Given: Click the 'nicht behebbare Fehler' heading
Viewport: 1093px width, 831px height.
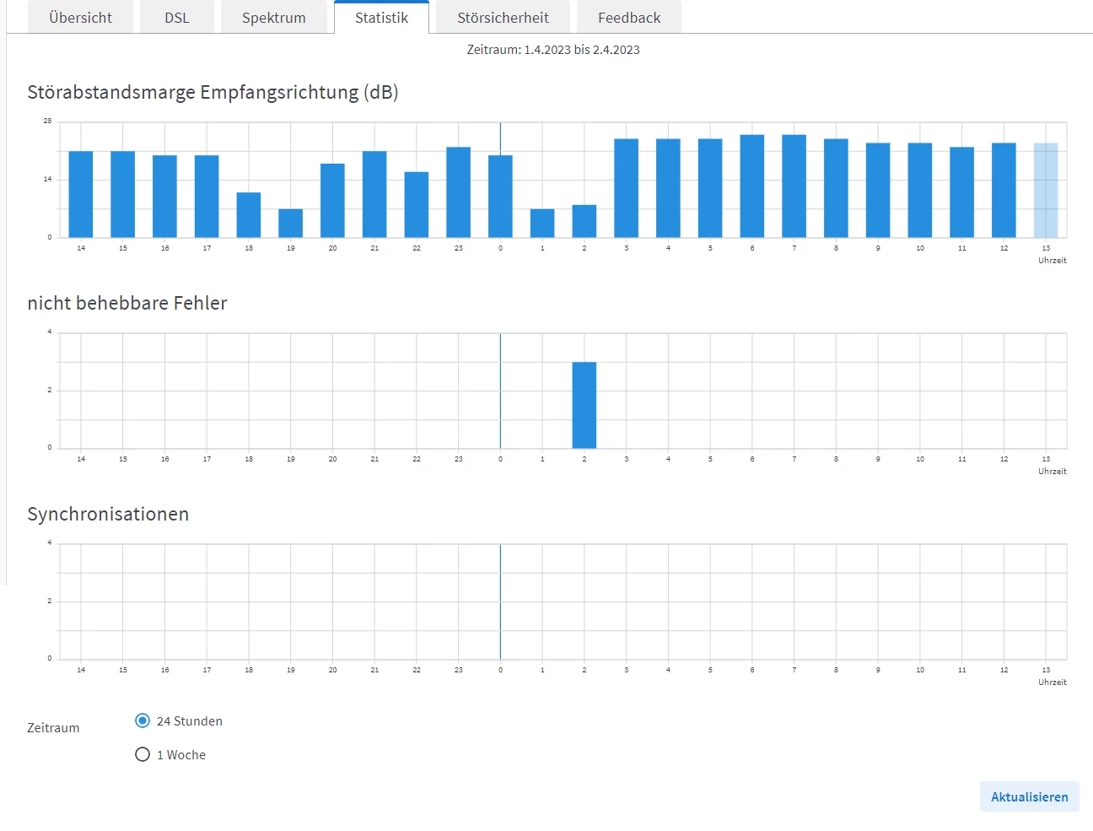Looking at the screenshot, I should tap(127, 303).
